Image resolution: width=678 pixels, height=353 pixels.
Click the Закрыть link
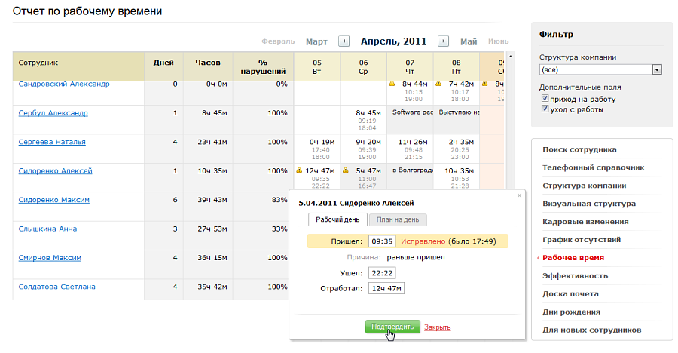pyautogui.click(x=437, y=327)
